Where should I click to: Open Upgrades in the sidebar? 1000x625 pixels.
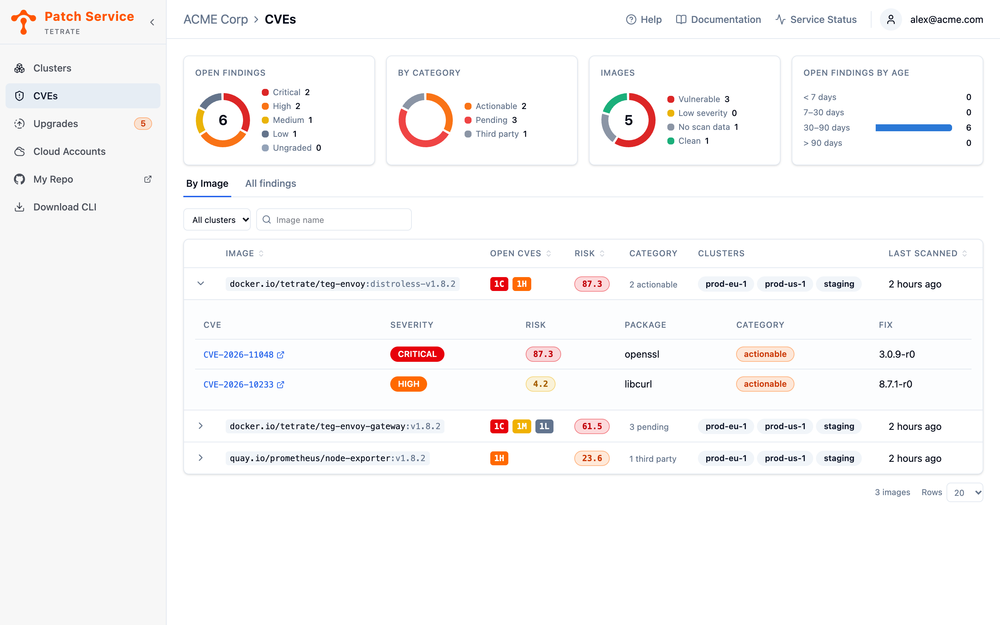(83, 124)
